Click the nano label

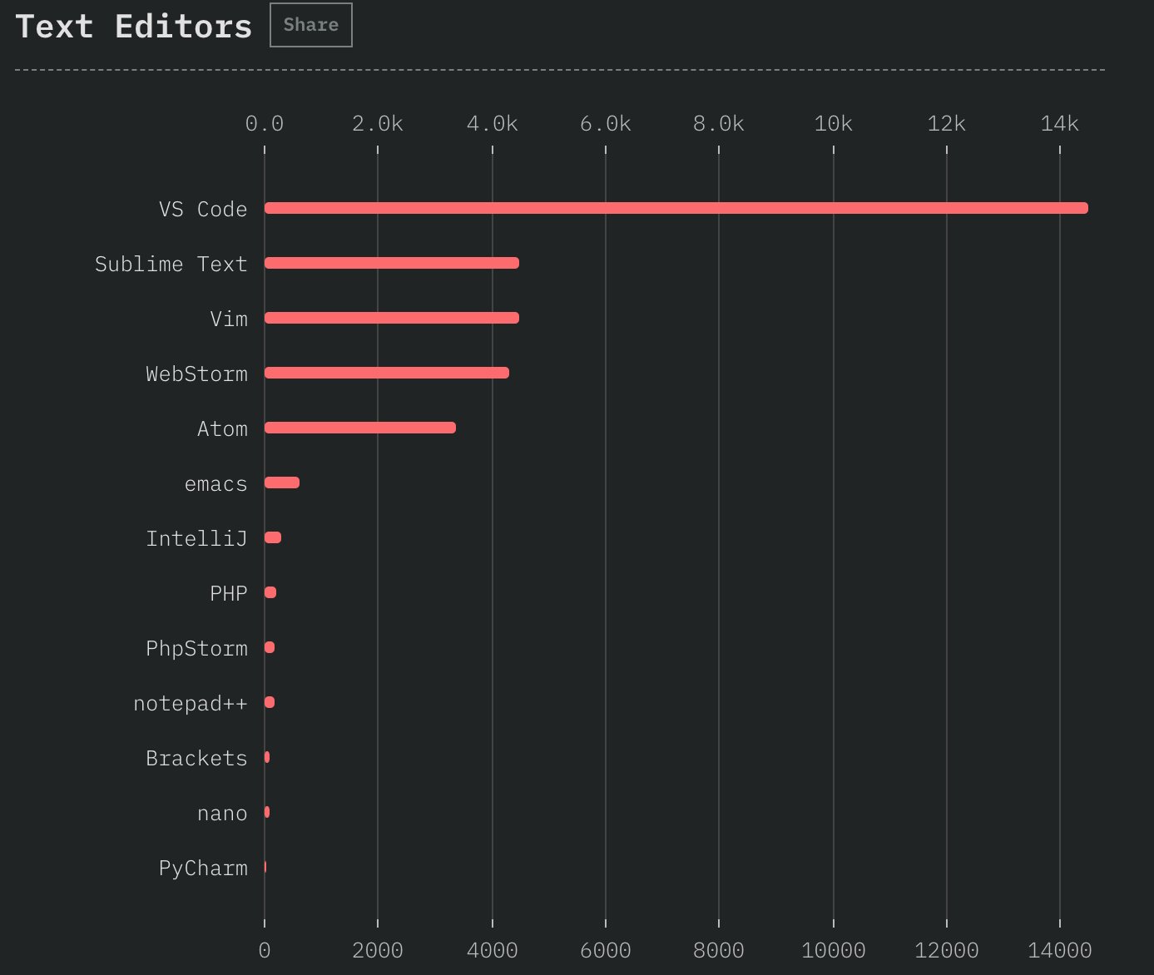click(x=222, y=813)
